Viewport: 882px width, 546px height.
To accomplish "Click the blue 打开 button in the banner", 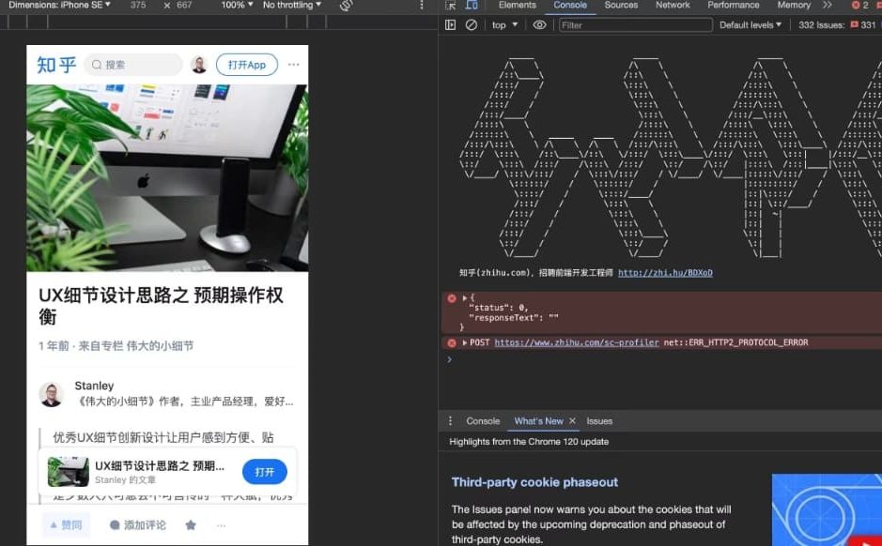I will click(264, 472).
